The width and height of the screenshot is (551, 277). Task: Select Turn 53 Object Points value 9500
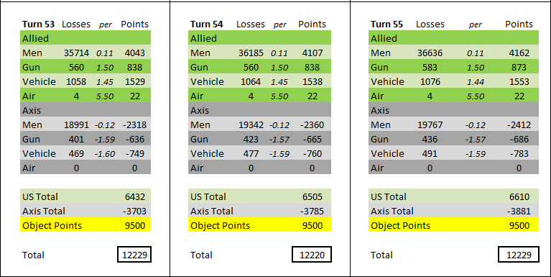(135, 226)
